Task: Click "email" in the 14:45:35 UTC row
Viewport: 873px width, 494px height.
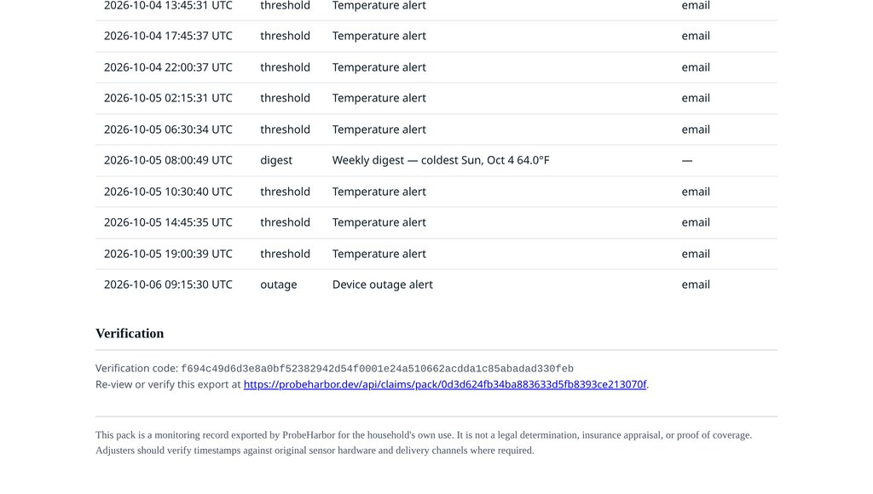Action: (696, 222)
